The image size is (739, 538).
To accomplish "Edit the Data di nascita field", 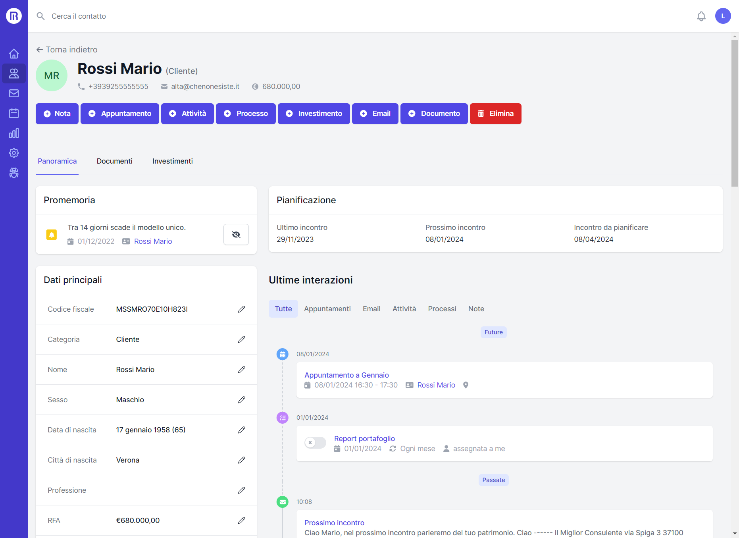I will [x=241, y=430].
